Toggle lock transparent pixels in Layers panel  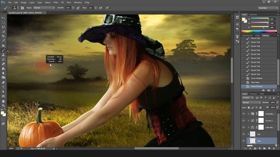click(249, 108)
